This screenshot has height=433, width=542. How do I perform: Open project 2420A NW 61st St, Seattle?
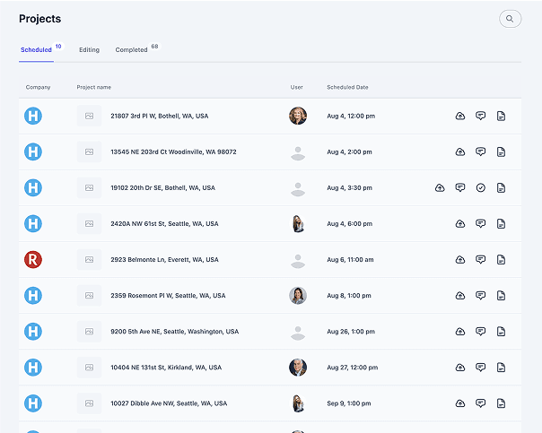[x=164, y=224]
